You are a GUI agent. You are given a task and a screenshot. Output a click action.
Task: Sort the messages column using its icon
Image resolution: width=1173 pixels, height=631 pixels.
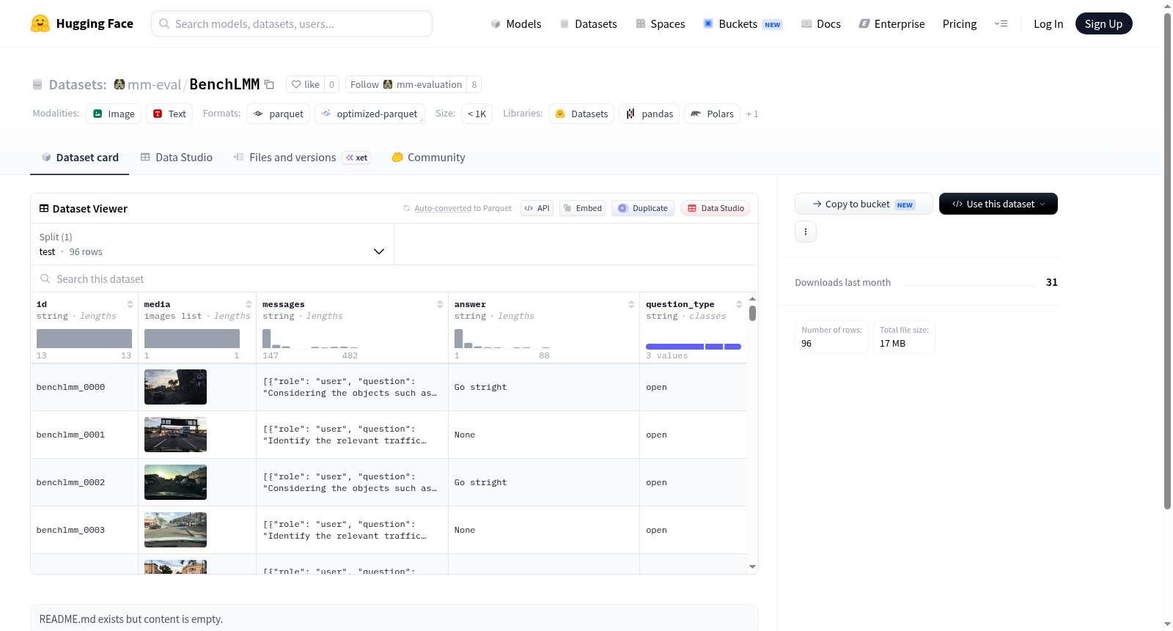440,304
